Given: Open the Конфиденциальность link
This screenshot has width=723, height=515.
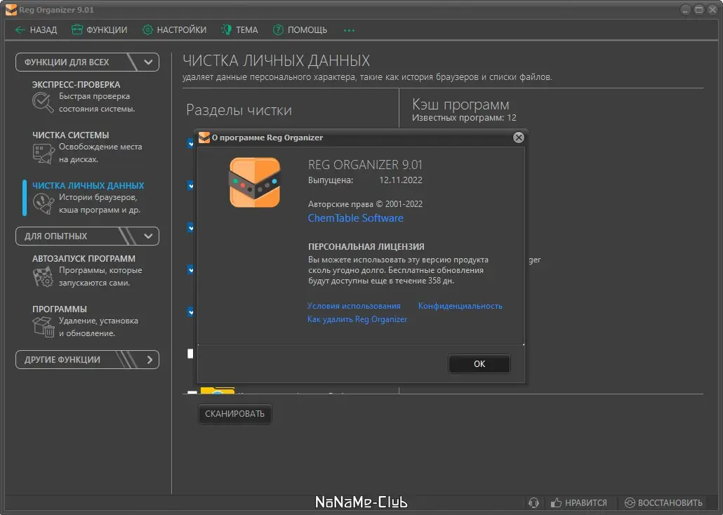Looking at the screenshot, I should pos(460,306).
